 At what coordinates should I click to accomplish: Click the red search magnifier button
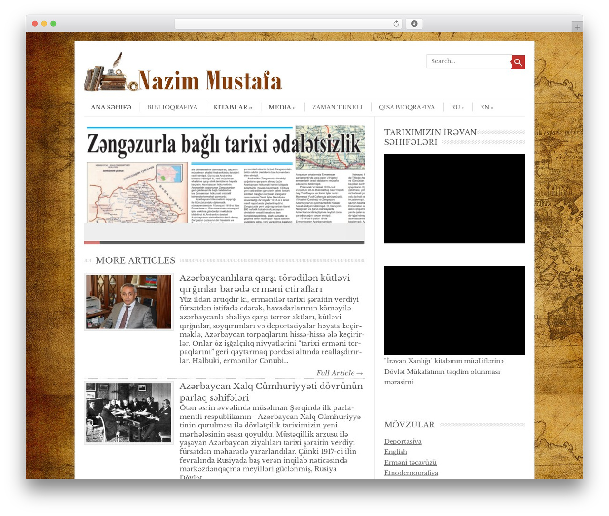point(518,62)
